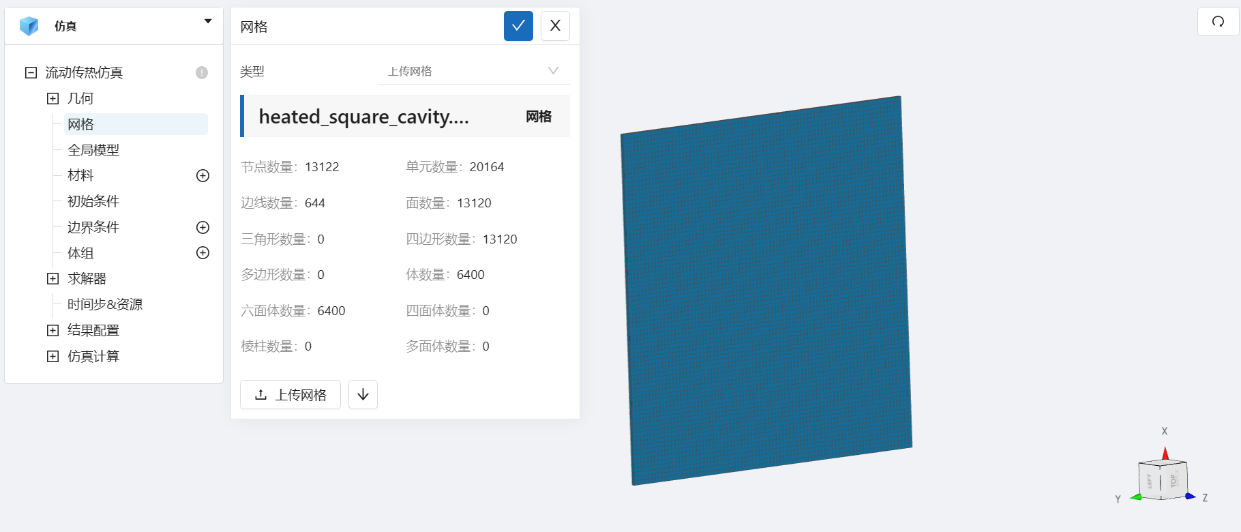Expand the 结果配置 tree node
This screenshot has height=532, width=1241.
53,330
